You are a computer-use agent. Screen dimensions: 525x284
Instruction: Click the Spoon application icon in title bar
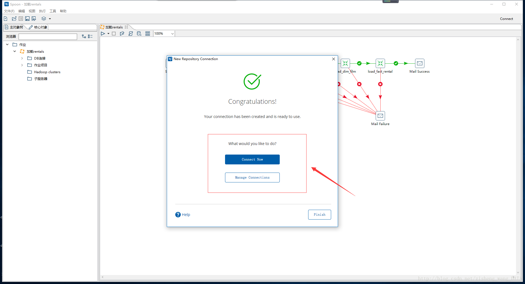[x=6, y=4]
